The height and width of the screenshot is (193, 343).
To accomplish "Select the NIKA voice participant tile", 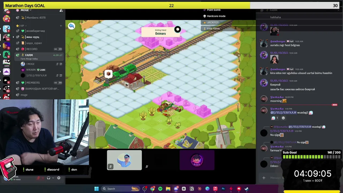I will tap(197, 160).
